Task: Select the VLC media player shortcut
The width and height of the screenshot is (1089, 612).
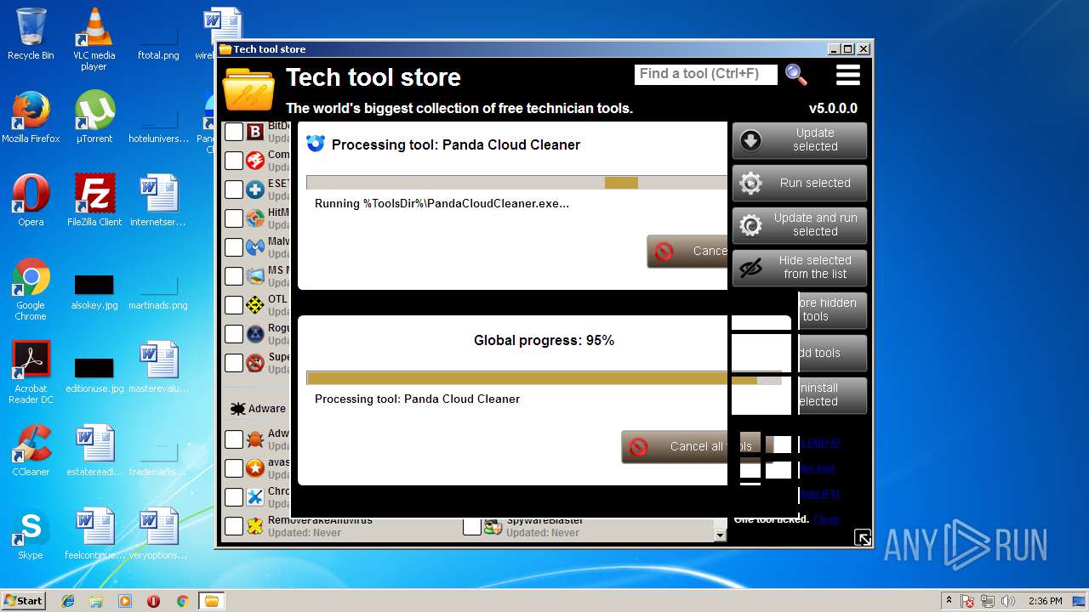Action: (x=94, y=39)
